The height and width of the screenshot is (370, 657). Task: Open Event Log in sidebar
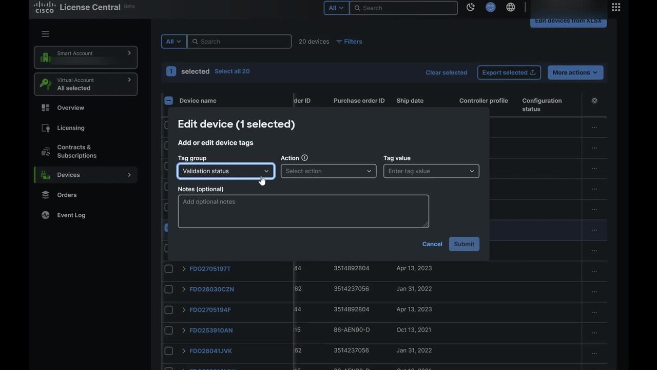click(71, 215)
